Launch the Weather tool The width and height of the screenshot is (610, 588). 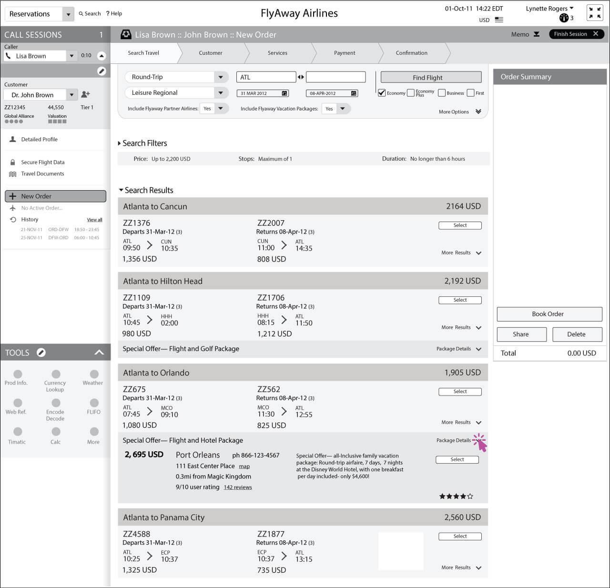(94, 375)
